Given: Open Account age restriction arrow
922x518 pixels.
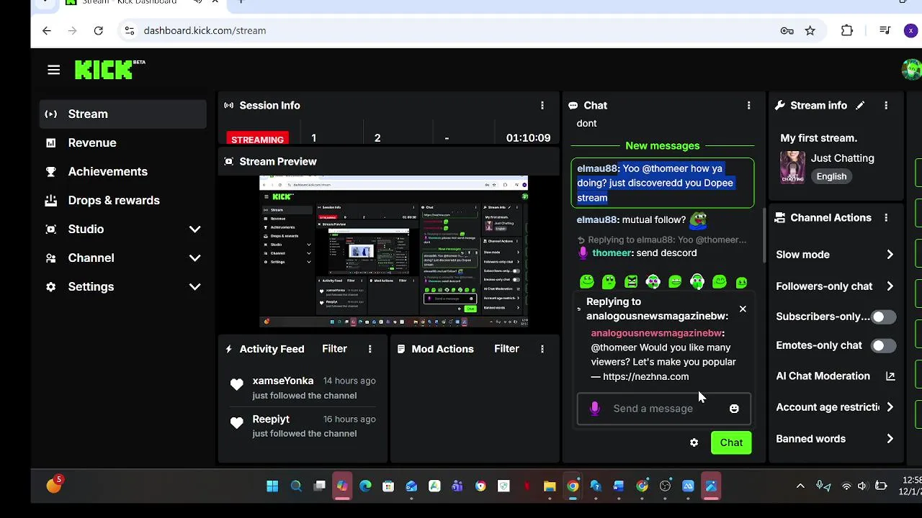Looking at the screenshot, I should [x=890, y=407].
